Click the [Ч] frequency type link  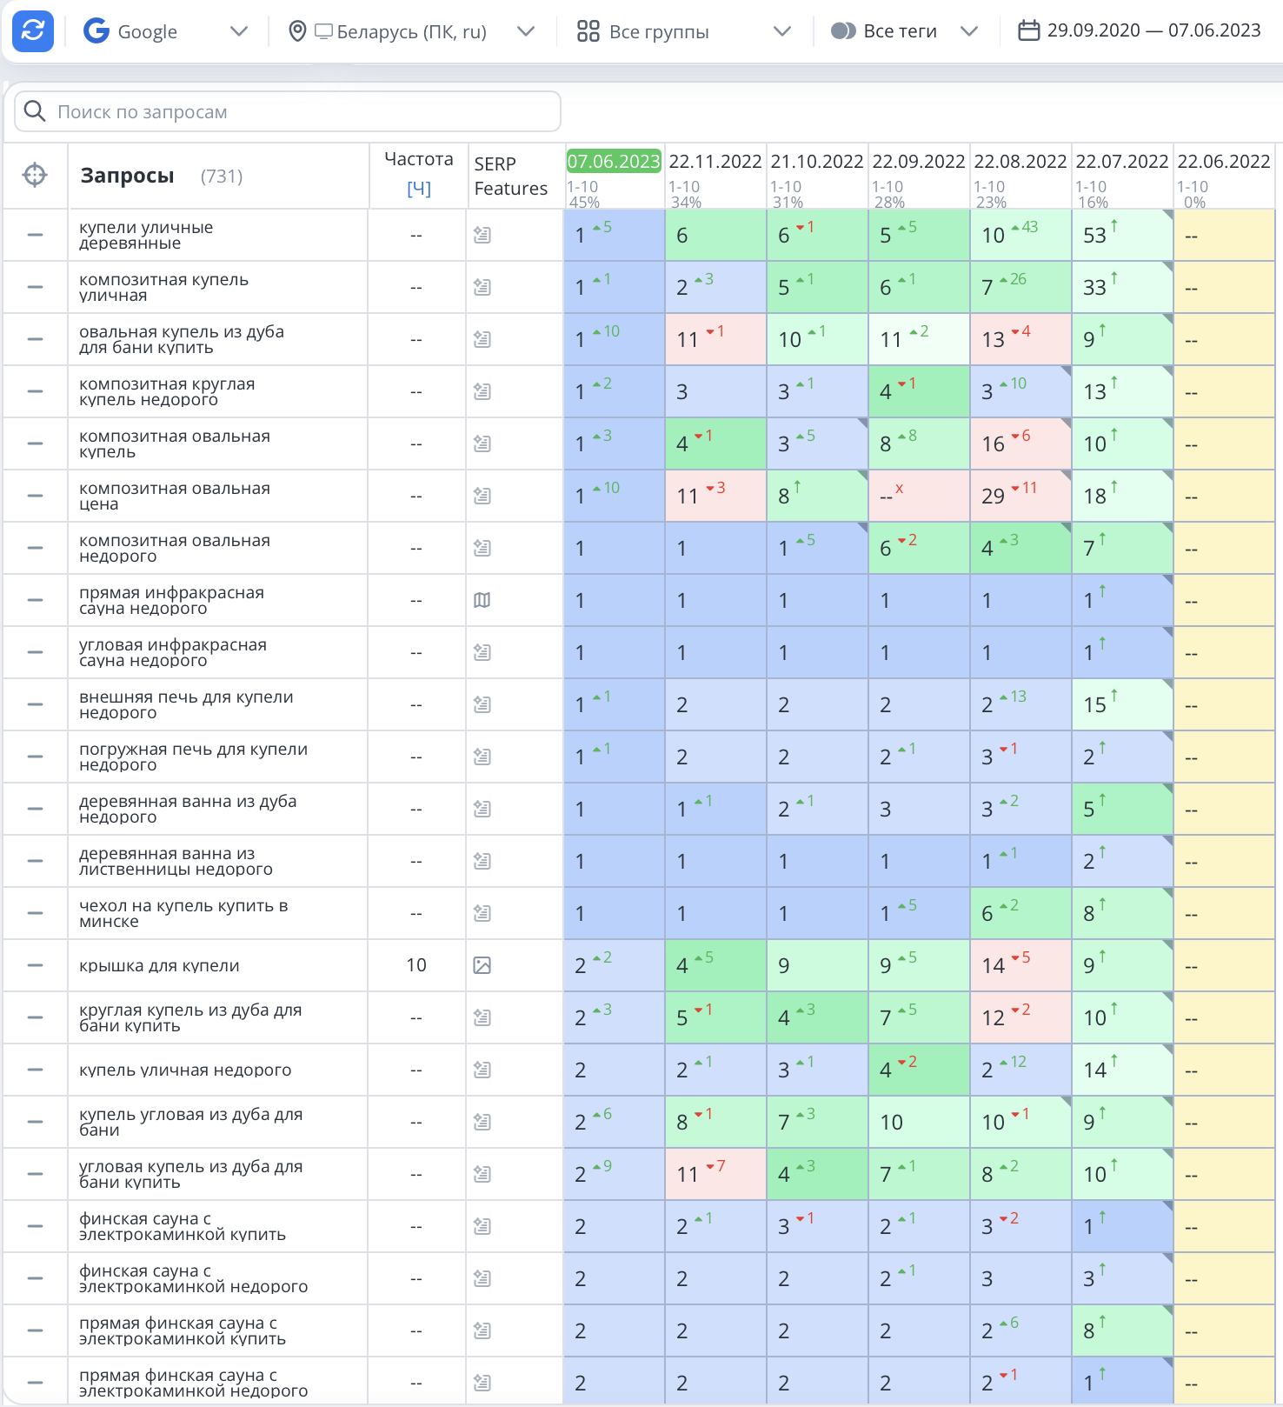pyautogui.click(x=418, y=189)
